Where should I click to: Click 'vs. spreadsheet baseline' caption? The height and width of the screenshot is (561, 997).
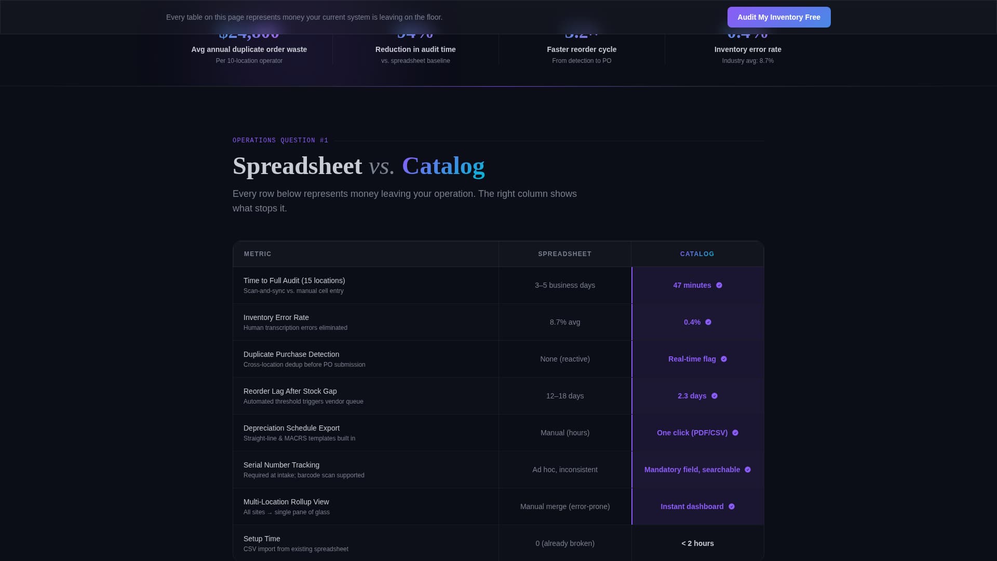pyautogui.click(x=415, y=61)
